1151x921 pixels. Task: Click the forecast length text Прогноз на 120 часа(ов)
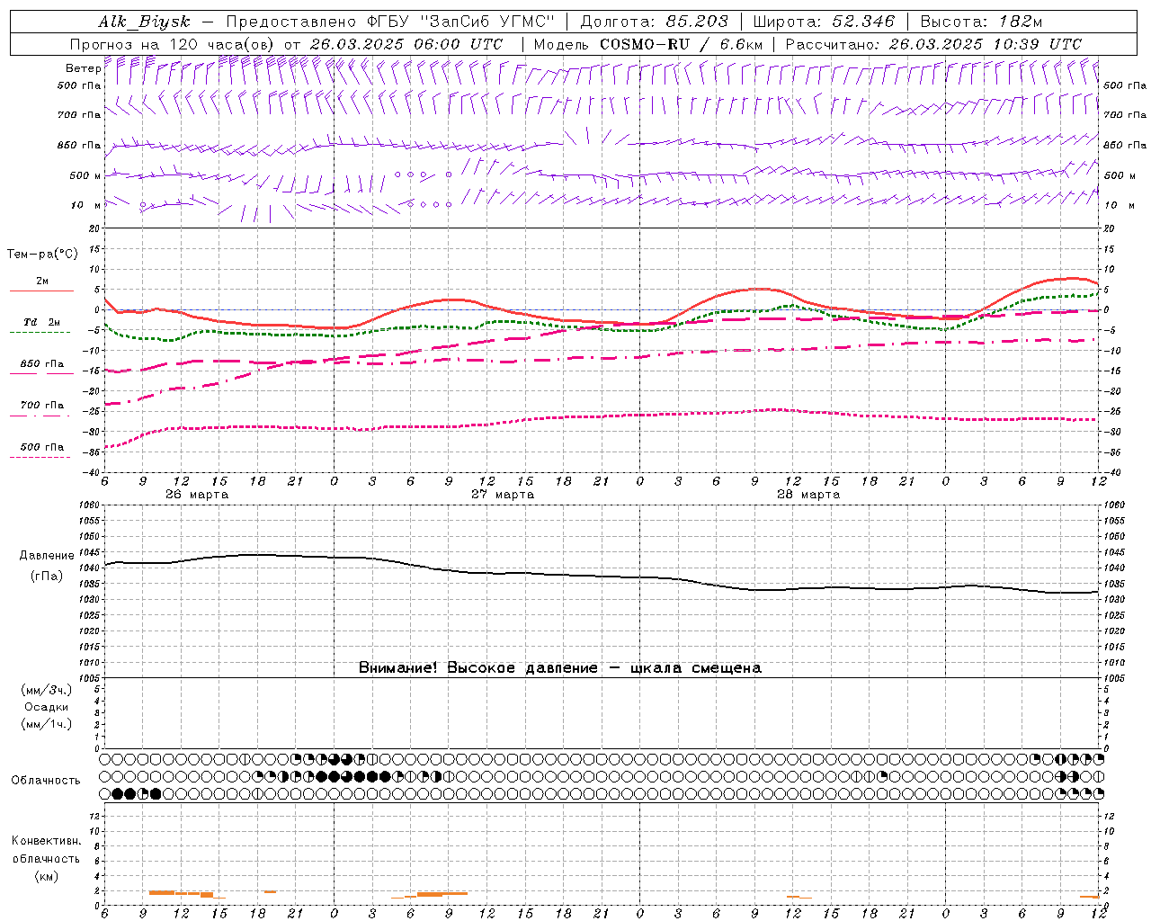tap(173, 44)
